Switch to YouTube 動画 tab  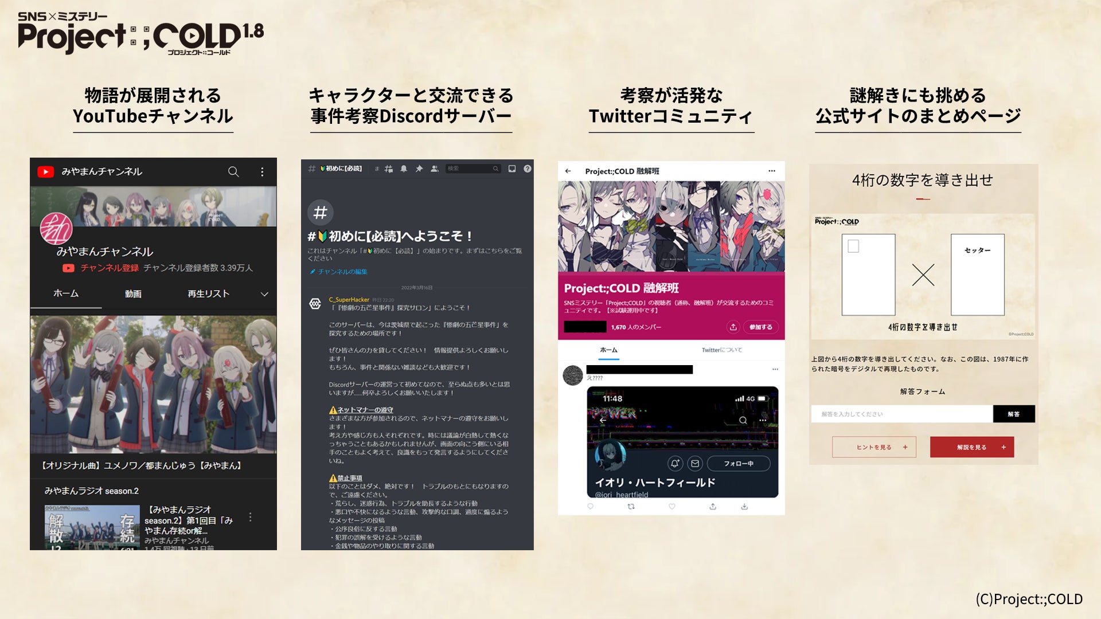133,294
